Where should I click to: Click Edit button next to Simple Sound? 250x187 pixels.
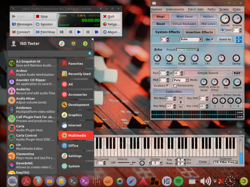point(237,73)
